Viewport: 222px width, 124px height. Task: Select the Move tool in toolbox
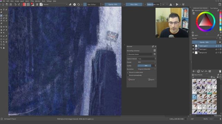point(4,27)
